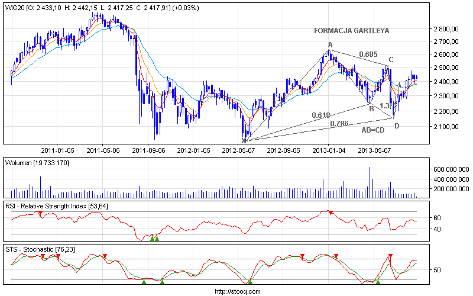
Task: Click the 2012-05-07 date axis label
Action: (x=238, y=150)
